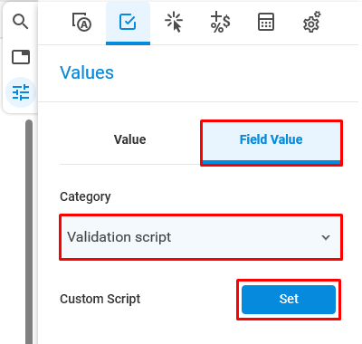Select the properties sliders icon in sidebar
The image size is (362, 344).
(21, 92)
